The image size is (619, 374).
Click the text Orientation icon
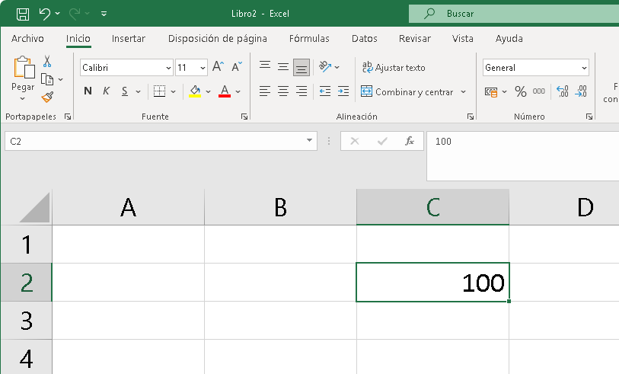click(x=325, y=67)
